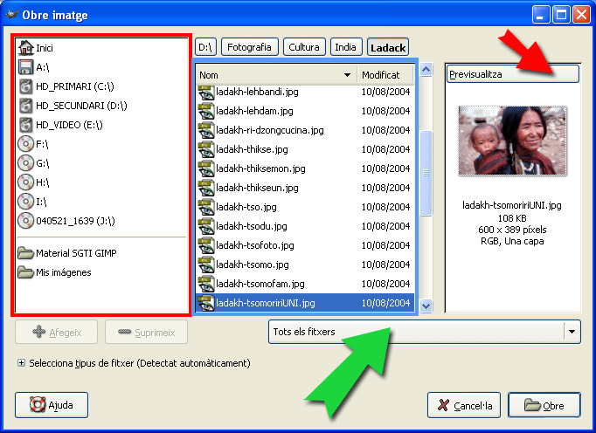Go to the India path folder
Screen dimensions: 596x433
tap(345, 47)
